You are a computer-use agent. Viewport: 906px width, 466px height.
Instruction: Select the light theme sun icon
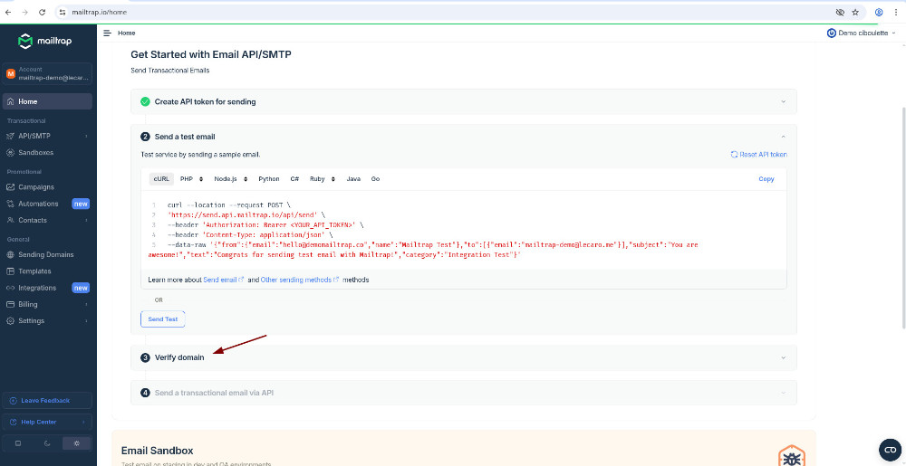tap(77, 443)
